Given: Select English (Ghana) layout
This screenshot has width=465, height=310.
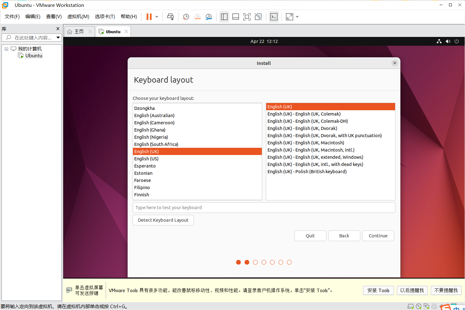Looking at the screenshot, I should tap(197, 130).
